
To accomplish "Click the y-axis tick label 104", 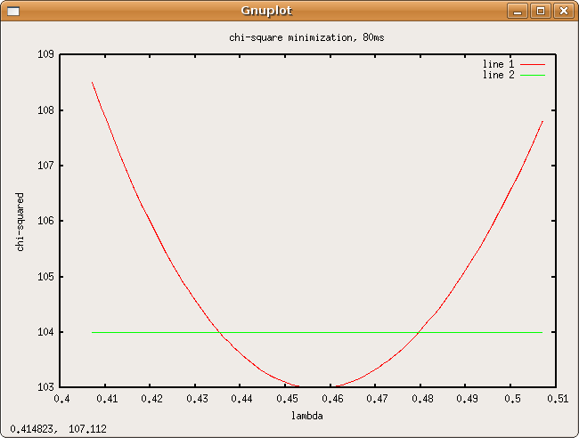I will point(45,332).
